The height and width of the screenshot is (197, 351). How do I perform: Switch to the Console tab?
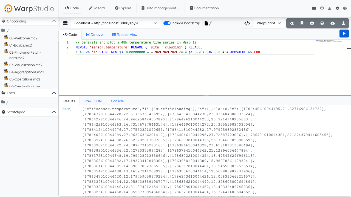[117, 101]
